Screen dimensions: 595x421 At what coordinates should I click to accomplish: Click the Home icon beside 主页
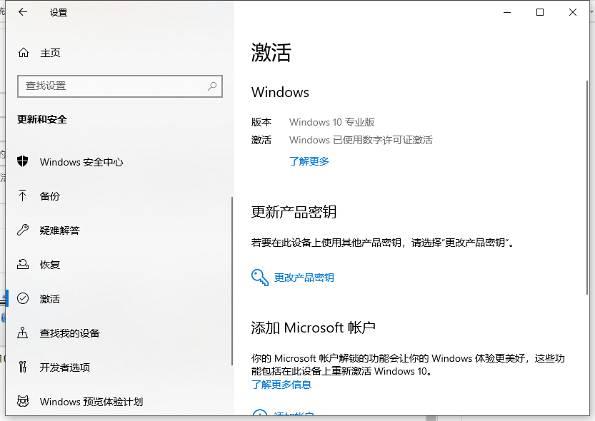pos(23,53)
